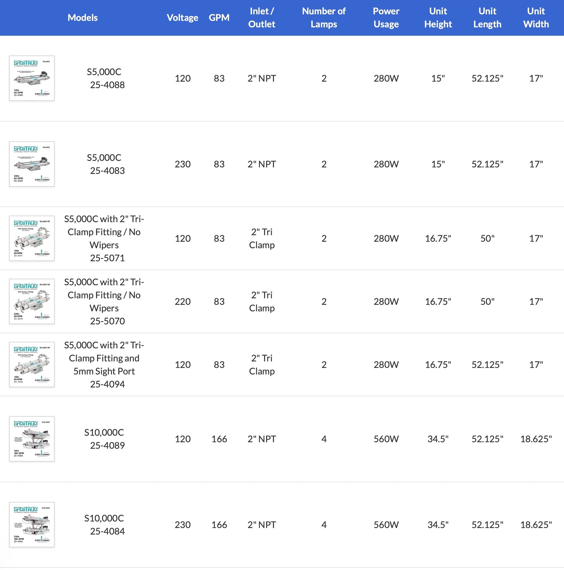
Task: Click the Power Usage column header
Action: pyautogui.click(x=386, y=18)
